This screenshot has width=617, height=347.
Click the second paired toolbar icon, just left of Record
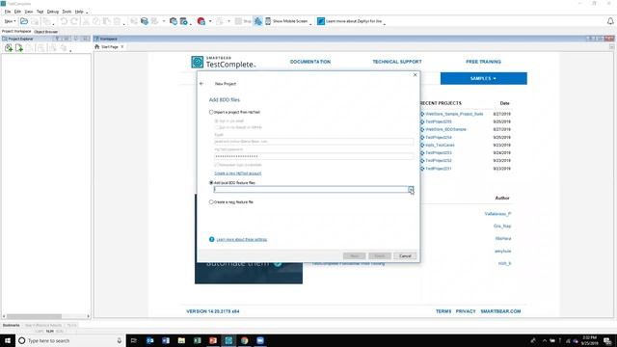[x=183, y=21]
